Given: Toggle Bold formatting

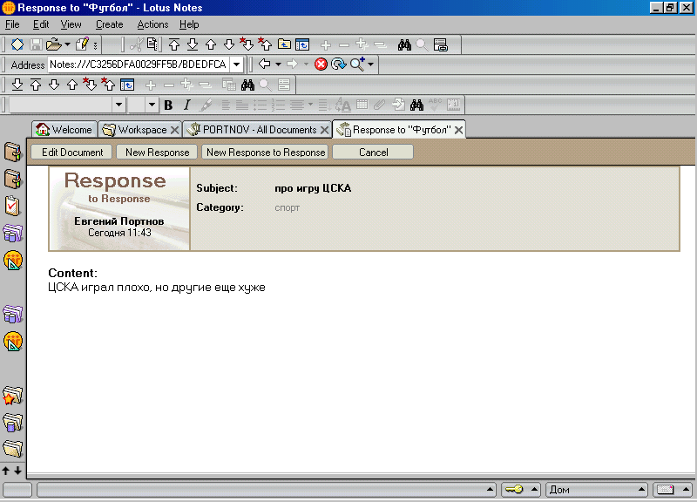Looking at the screenshot, I should (x=168, y=105).
